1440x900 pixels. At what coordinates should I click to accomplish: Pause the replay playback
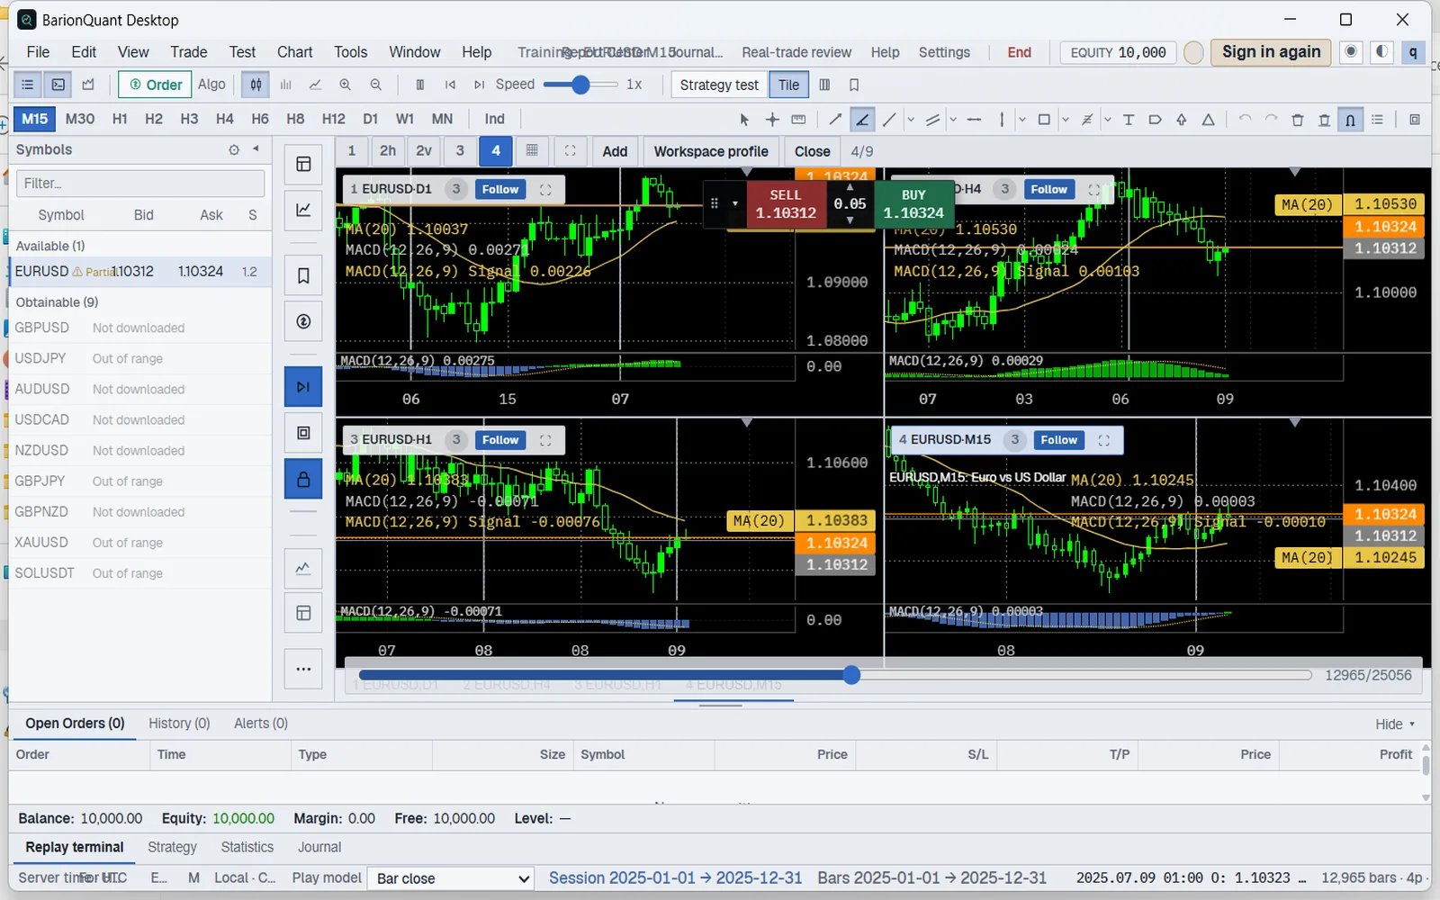coord(419,85)
